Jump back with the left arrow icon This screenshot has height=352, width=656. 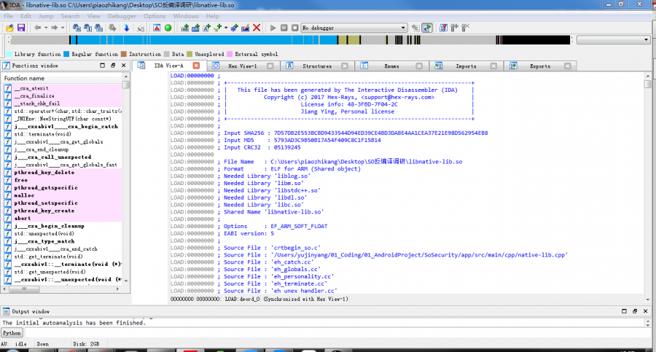pyautogui.click(x=38, y=28)
